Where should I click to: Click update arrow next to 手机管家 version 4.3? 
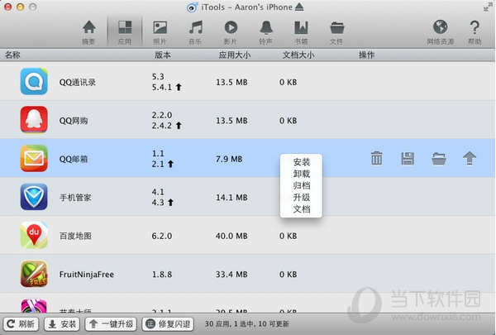tap(170, 203)
